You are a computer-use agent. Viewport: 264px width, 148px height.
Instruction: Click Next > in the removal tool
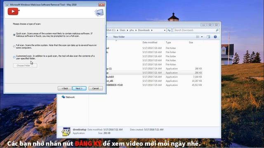point(79,88)
